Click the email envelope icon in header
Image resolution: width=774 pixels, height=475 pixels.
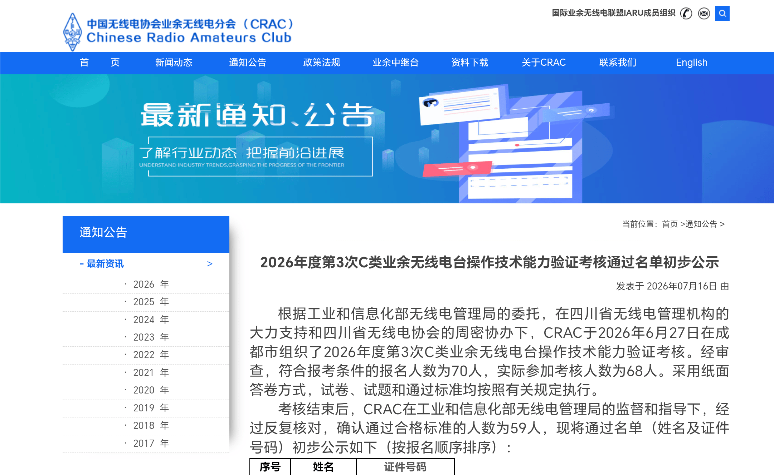(704, 14)
